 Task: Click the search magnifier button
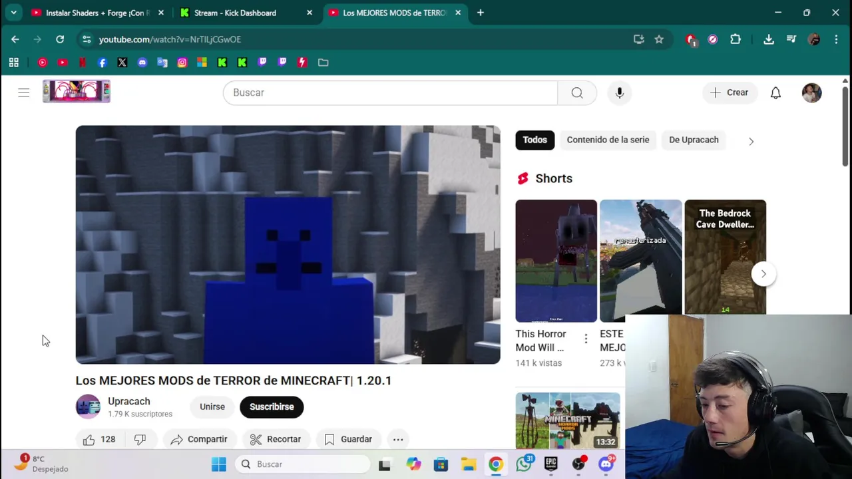click(577, 92)
